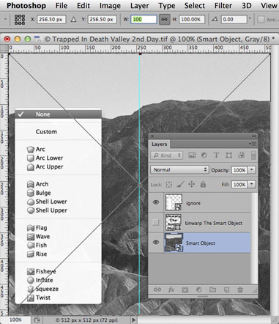
Task: Click the Fill value field
Action: (239, 185)
